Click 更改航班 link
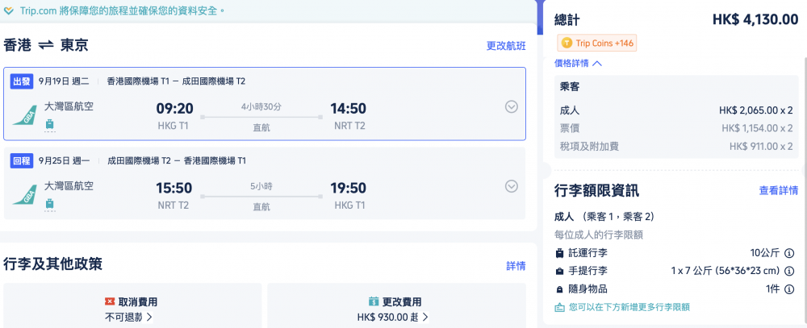807x328 pixels. (506, 46)
